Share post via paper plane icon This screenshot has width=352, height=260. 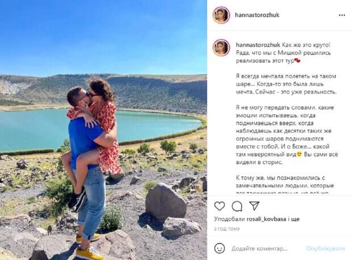[x=254, y=206]
